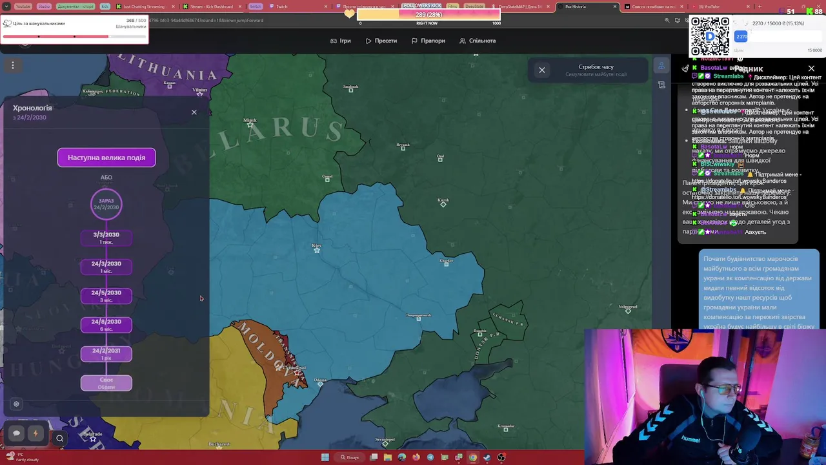Select the Dnepropetrovsk city marker
826x465 pixels.
(419, 318)
